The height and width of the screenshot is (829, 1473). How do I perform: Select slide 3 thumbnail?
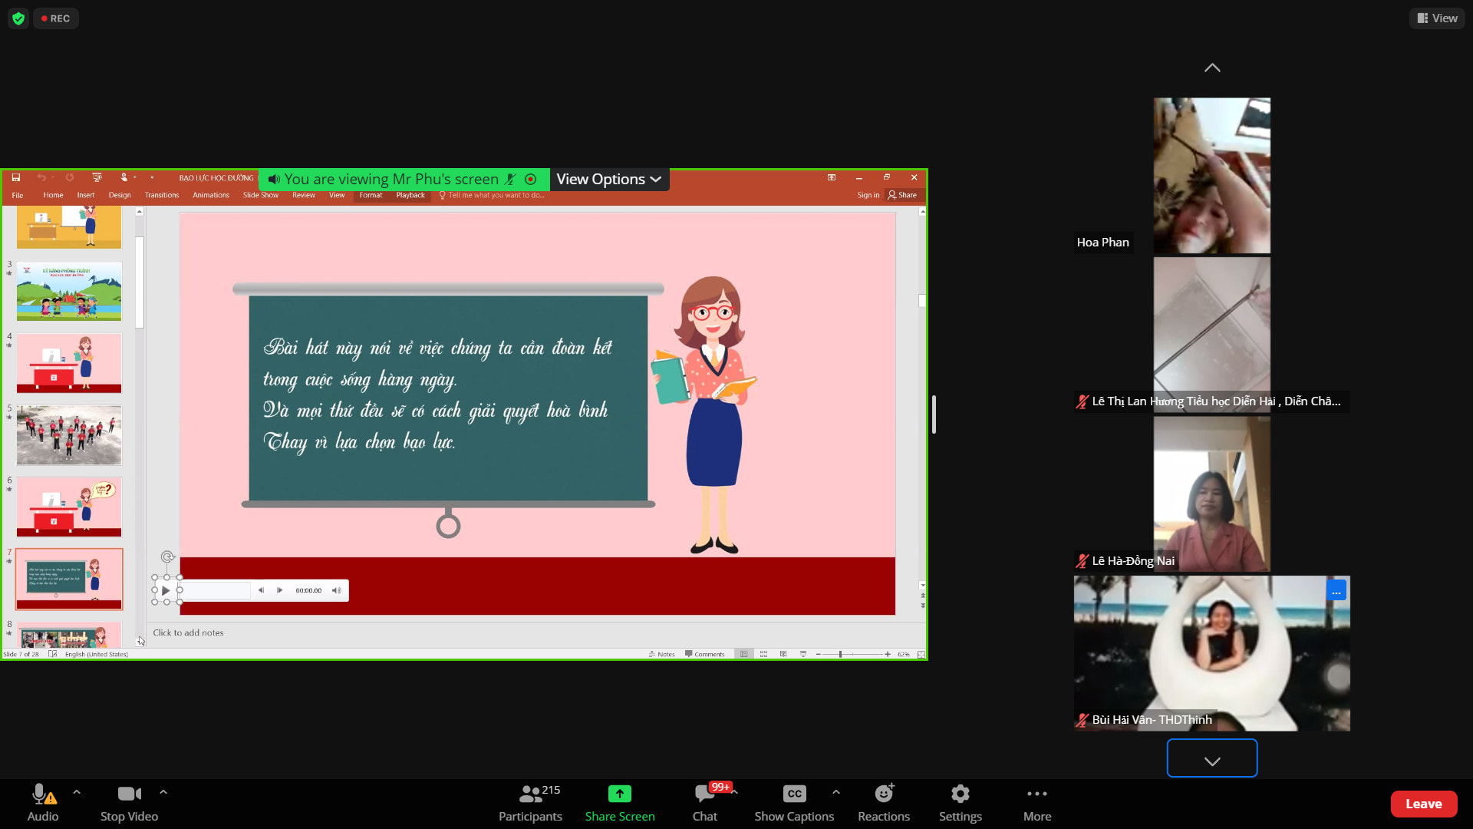pos(69,291)
